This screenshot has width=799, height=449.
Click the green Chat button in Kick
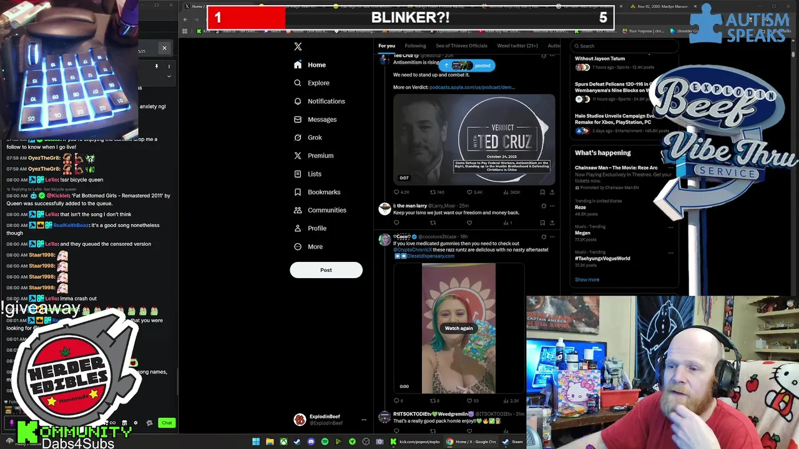coord(167,423)
